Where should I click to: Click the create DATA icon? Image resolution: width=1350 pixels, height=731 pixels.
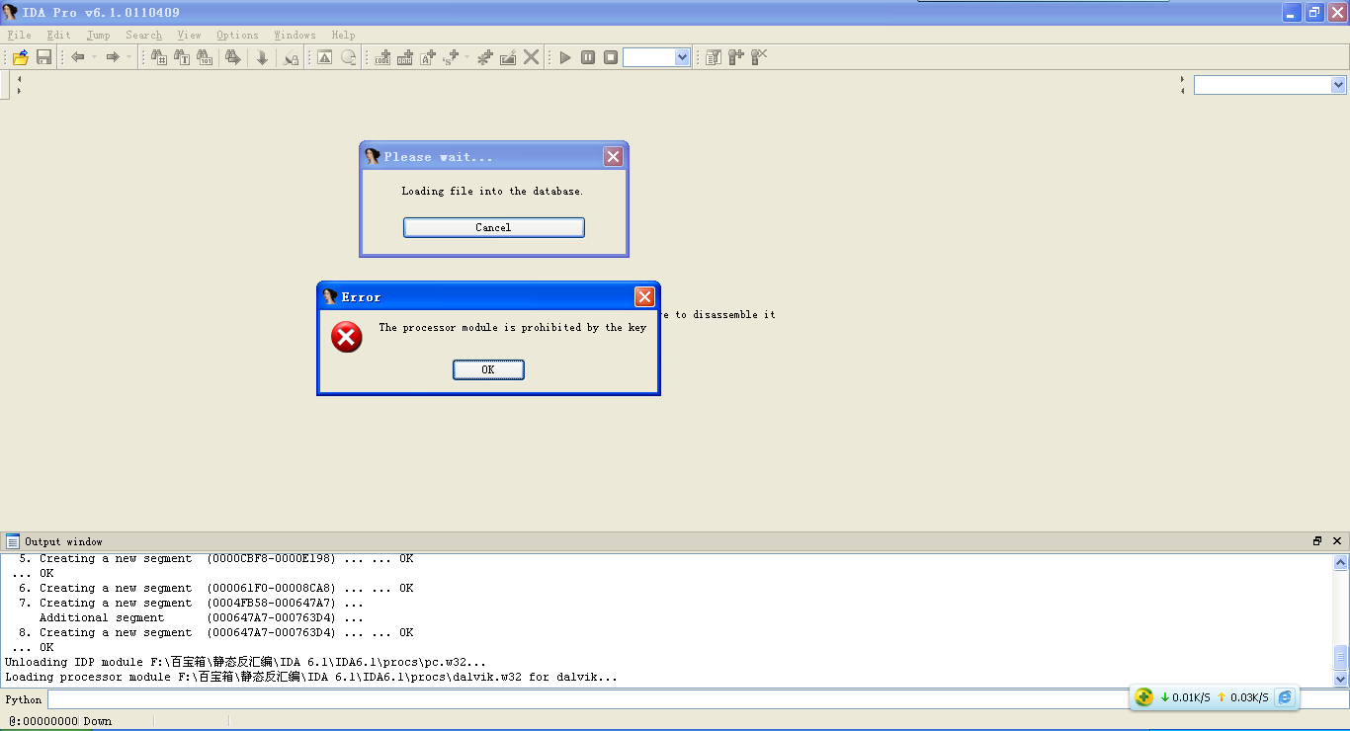(x=405, y=57)
